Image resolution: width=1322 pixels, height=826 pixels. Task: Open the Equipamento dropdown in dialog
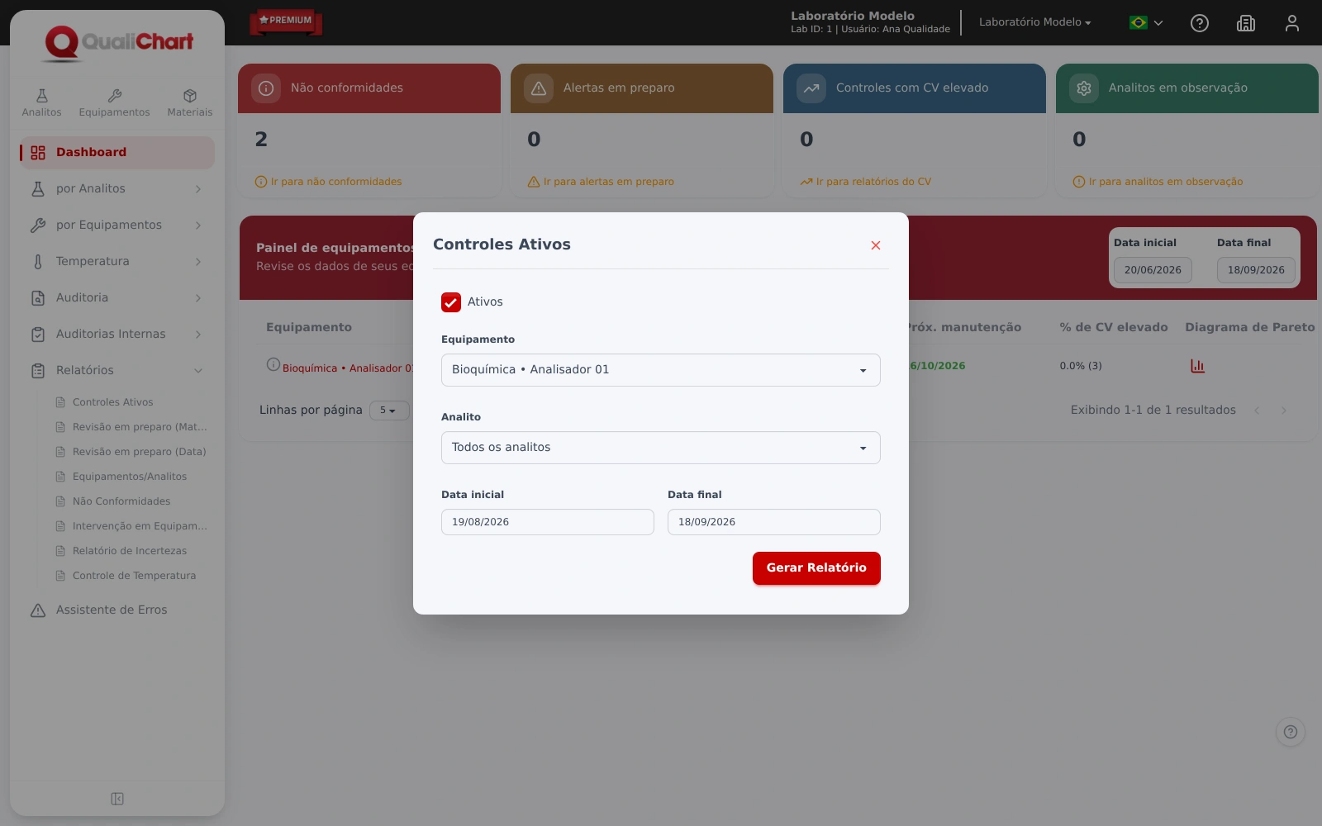coord(661,370)
